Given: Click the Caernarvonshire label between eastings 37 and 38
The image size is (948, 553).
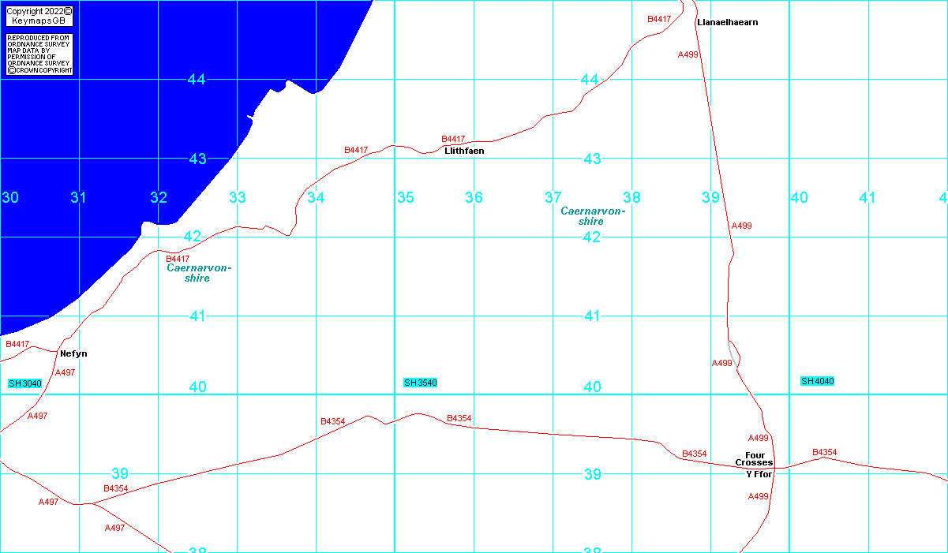Looking at the screenshot, I should [x=593, y=216].
